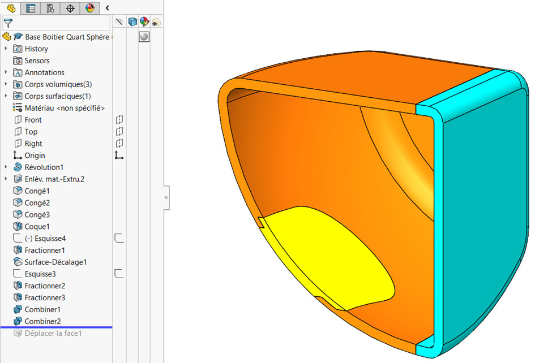
Task: Switch to the PropertyManager tab
Action: pyautogui.click(x=31, y=8)
